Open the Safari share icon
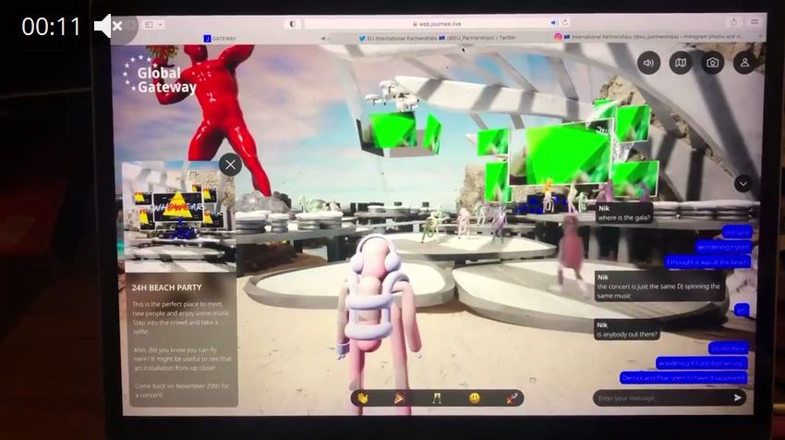This screenshot has height=440, width=785. tap(733, 21)
